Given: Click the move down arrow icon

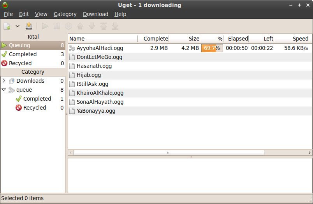Looking at the screenshot, I should tap(92, 26).
